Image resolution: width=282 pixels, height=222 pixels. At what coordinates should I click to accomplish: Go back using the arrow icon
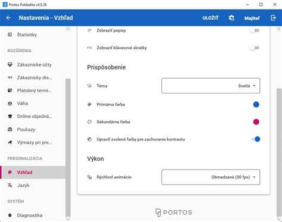(8, 18)
